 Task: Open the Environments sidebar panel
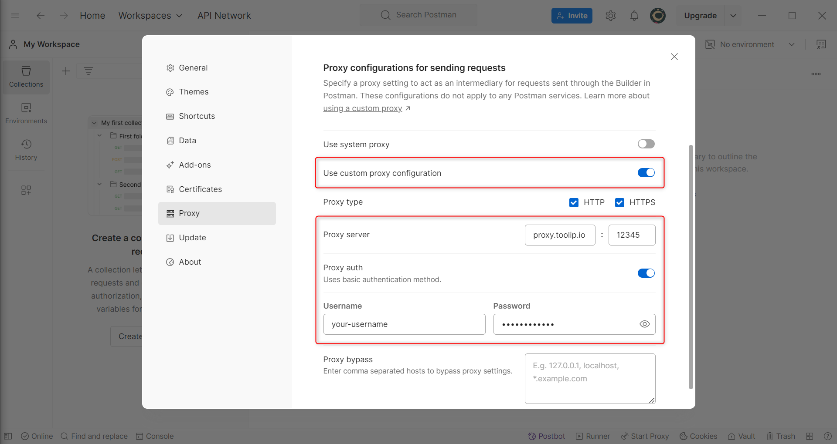coord(26,113)
